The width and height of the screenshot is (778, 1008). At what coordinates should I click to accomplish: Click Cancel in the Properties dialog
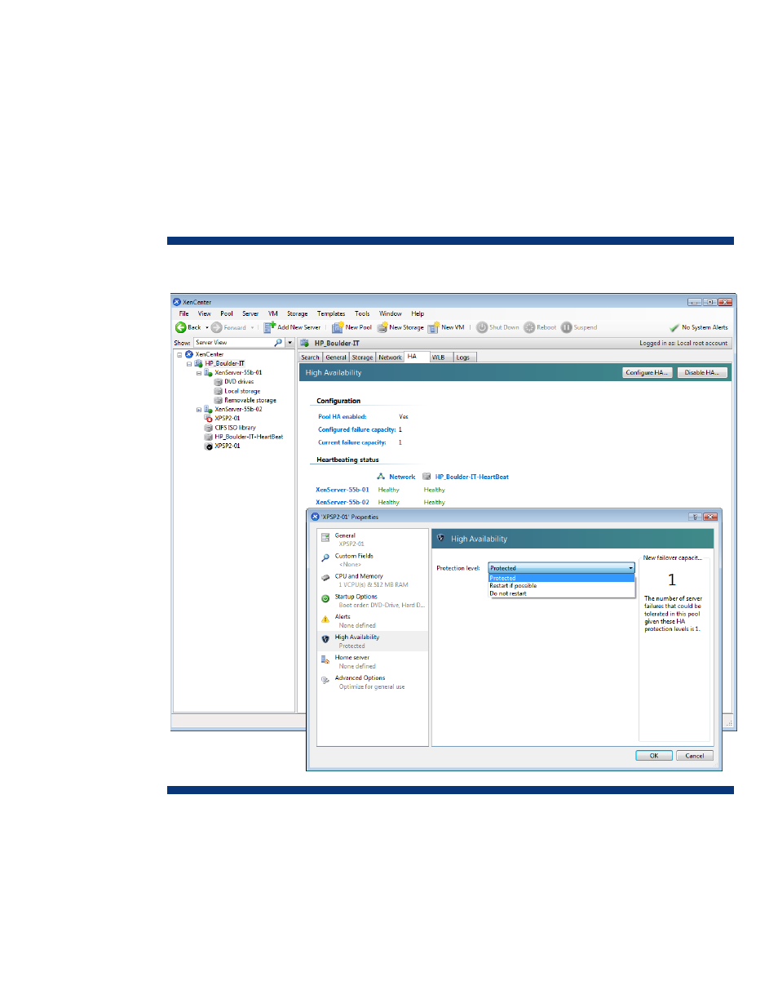click(x=695, y=756)
